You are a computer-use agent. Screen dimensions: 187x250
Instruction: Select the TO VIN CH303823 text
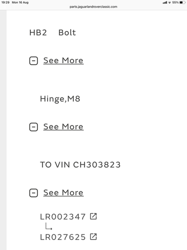[80, 165]
